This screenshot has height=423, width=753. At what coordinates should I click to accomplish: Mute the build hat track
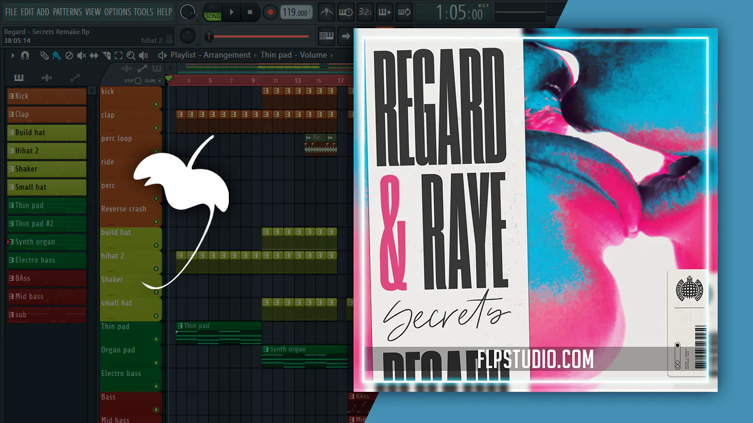(x=156, y=245)
